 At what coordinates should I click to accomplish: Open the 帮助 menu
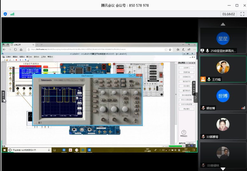pos(50,57)
